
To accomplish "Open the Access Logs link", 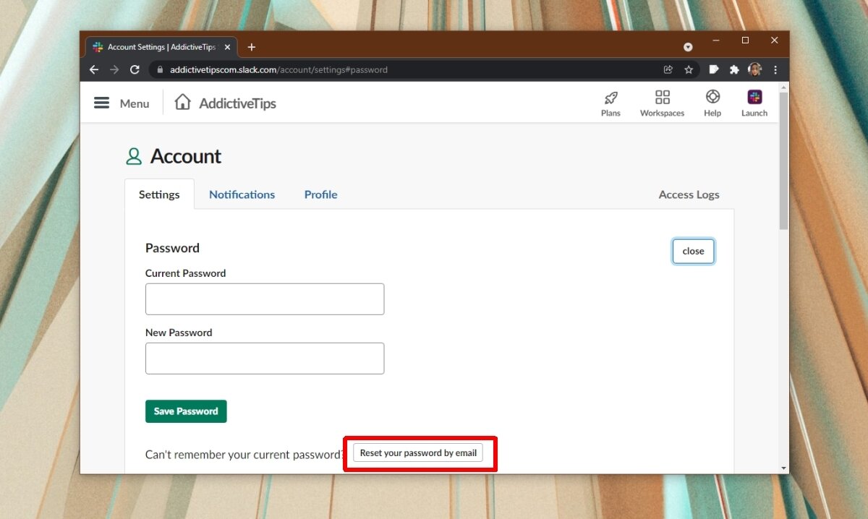I will pyautogui.click(x=689, y=194).
